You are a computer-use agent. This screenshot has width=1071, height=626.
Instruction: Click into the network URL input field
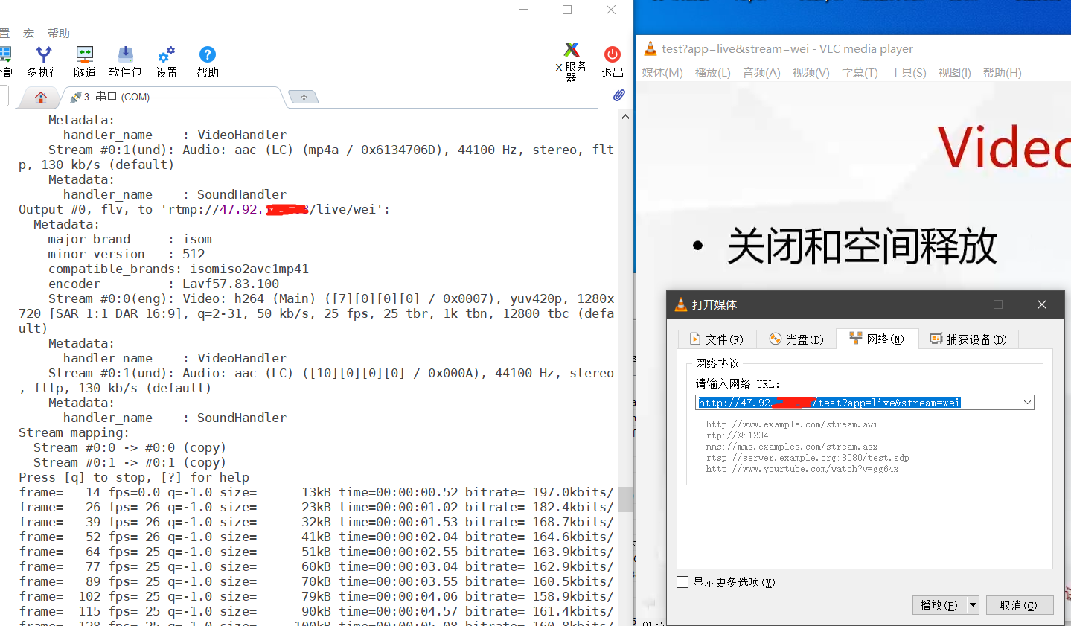[x=865, y=403]
